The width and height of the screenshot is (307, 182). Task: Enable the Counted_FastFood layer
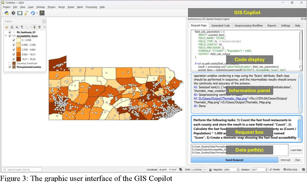10,63
